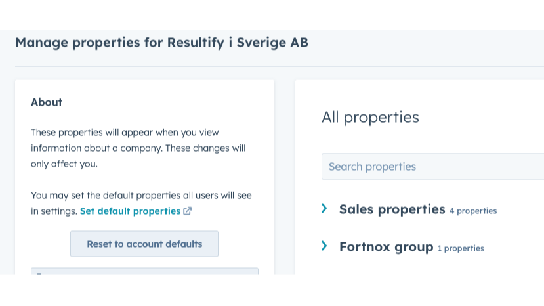Open the external link icon beside Set default properties

188,211
